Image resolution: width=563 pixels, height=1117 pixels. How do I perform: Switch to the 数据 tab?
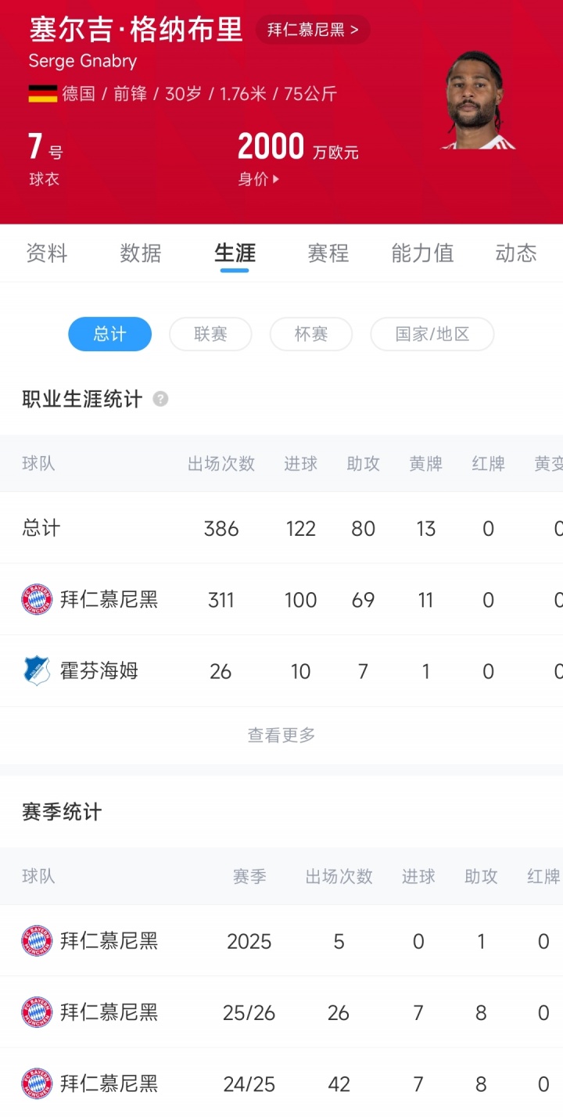(141, 253)
